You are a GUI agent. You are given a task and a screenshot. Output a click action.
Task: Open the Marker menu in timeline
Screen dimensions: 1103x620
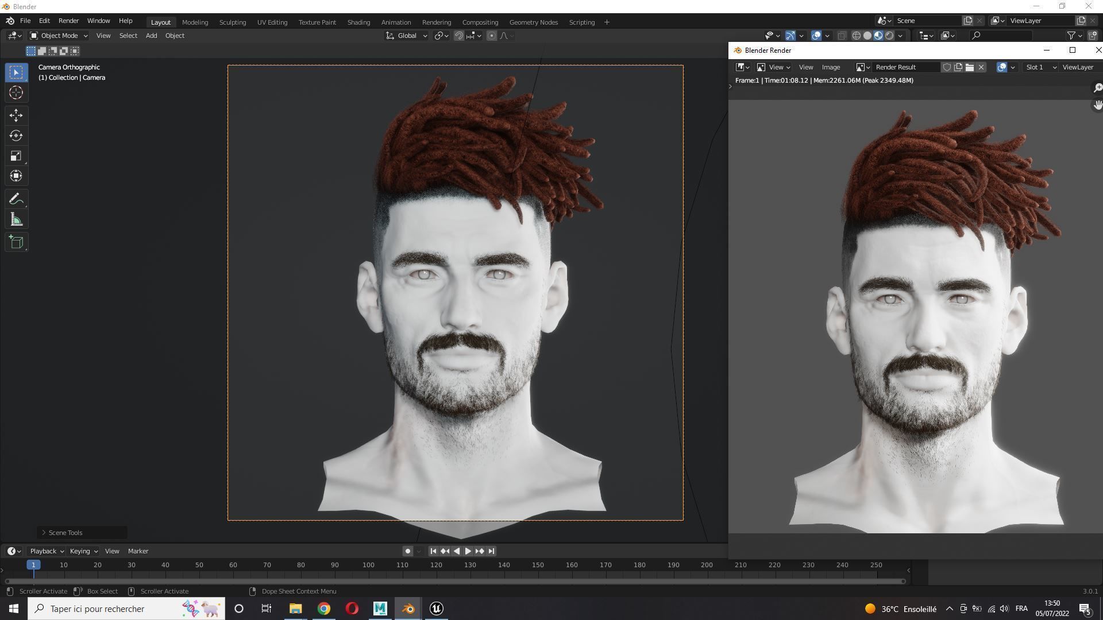point(138,551)
